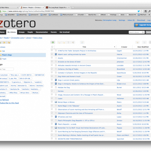Check the Lupus item checkbox
This screenshot has height=151, width=151.
pyautogui.click(x=52, y=98)
